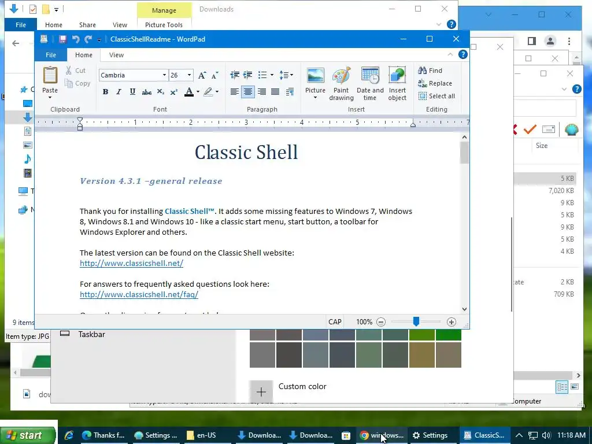The width and height of the screenshot is (592, 444).
Task: Click the Picture insert icon
Action: (315, 76)
